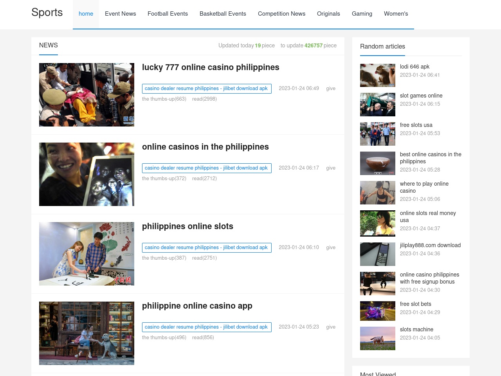Click the Sports site logo
The width and height of the screenshot is (501, 376).
click(47, 13)
